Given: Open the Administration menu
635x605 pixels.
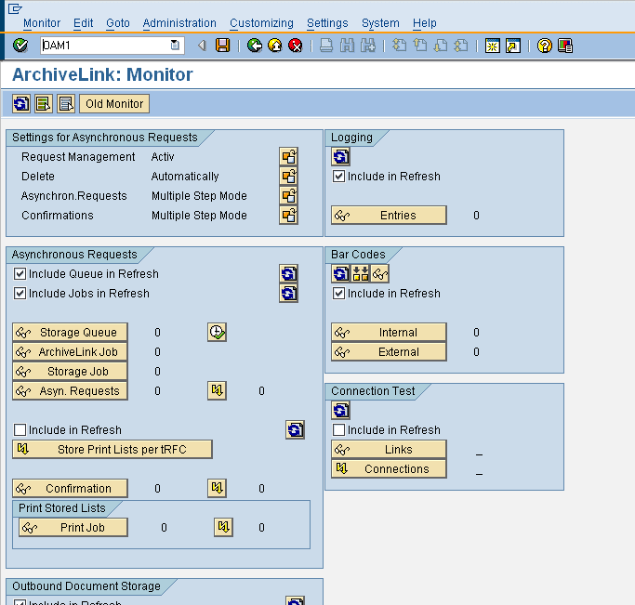Looking at the screenshot, I should [179, 23].
